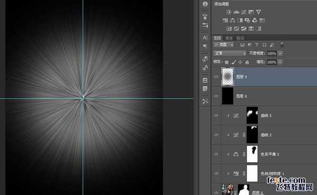Viewport: 317px width, 195px height.
Task: Open the Info panel icon
Action: coord(205,4)
